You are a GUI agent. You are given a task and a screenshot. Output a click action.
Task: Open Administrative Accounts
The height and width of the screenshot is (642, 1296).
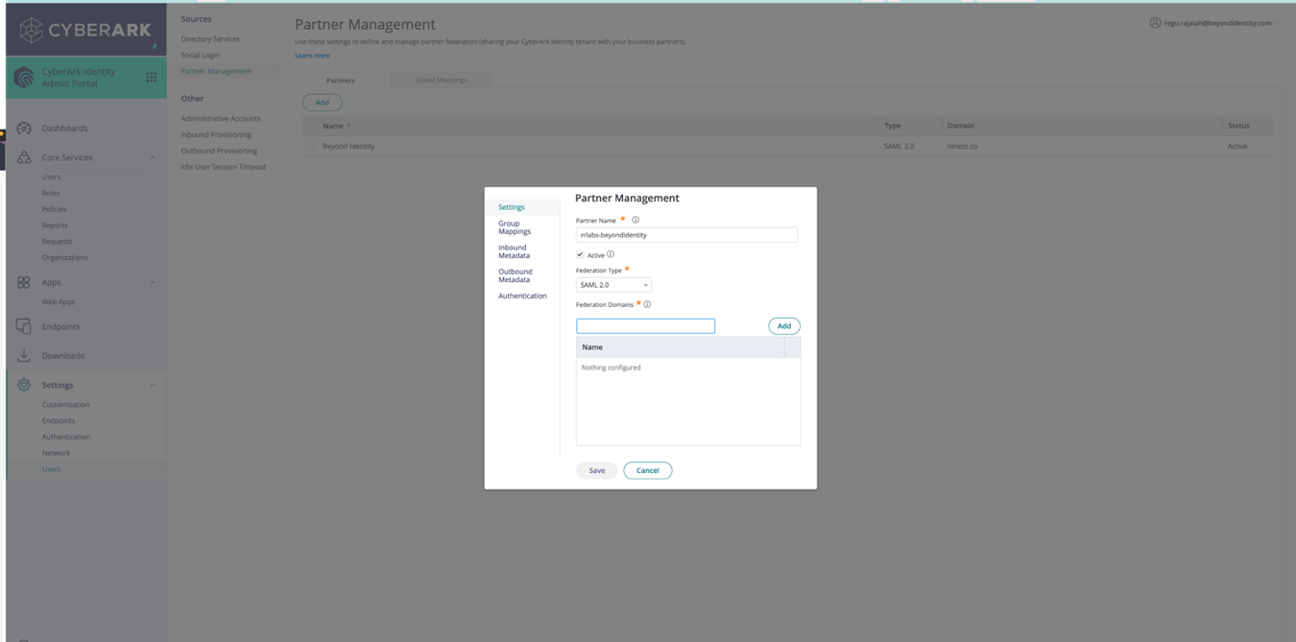[x=221, y=119]
